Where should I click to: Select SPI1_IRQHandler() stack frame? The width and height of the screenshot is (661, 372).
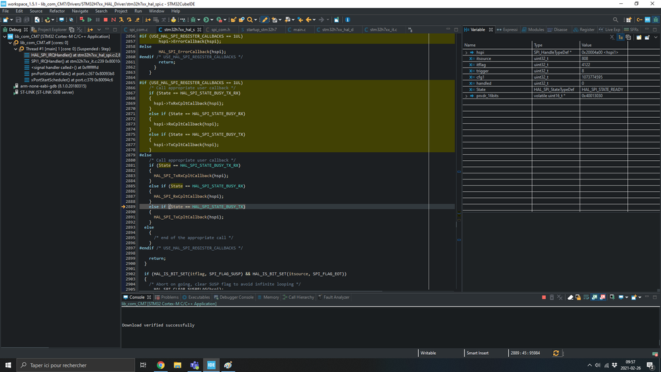73,62
